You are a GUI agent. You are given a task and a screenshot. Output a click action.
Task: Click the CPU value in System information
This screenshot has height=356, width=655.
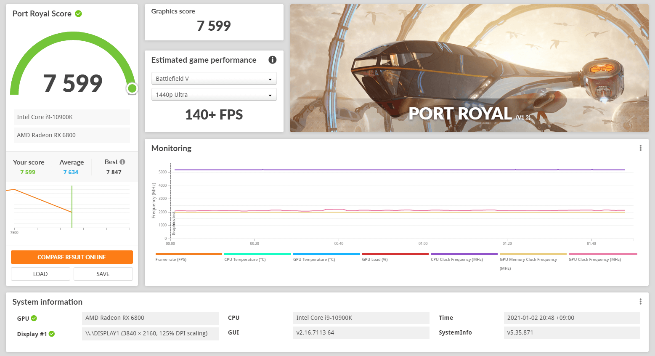pos(361,318)
